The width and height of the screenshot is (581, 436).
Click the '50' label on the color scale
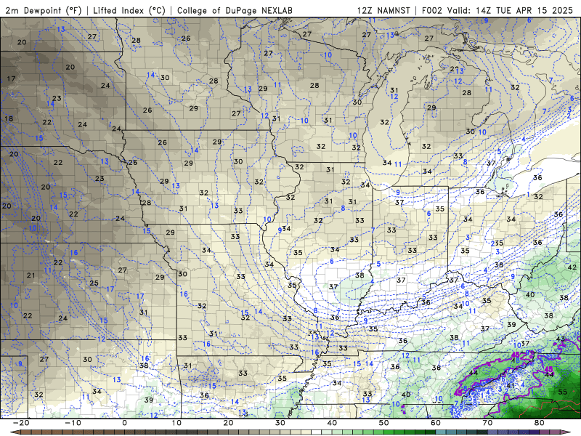pos(384,423)
